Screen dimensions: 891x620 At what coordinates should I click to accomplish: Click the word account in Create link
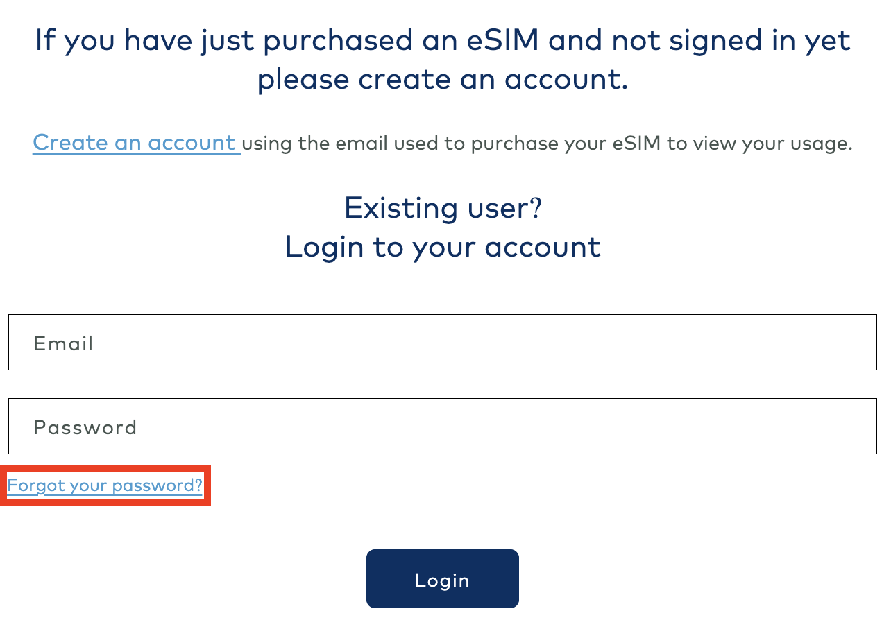[192, 143]
